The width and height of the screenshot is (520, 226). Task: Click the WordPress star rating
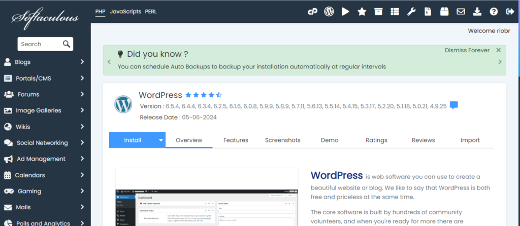pyautogui.click(x=203, y=95)
